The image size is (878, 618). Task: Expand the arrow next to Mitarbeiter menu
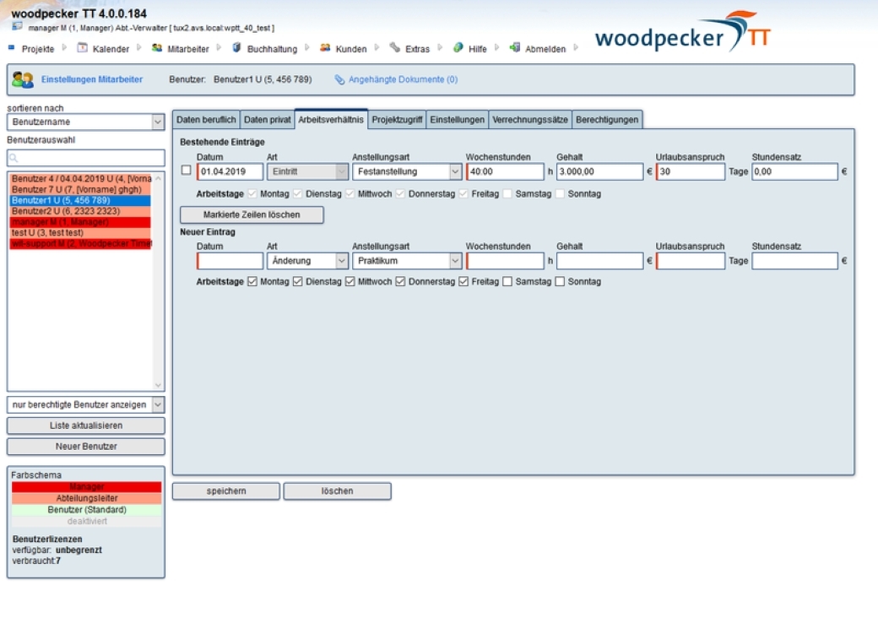click(219, 48)
